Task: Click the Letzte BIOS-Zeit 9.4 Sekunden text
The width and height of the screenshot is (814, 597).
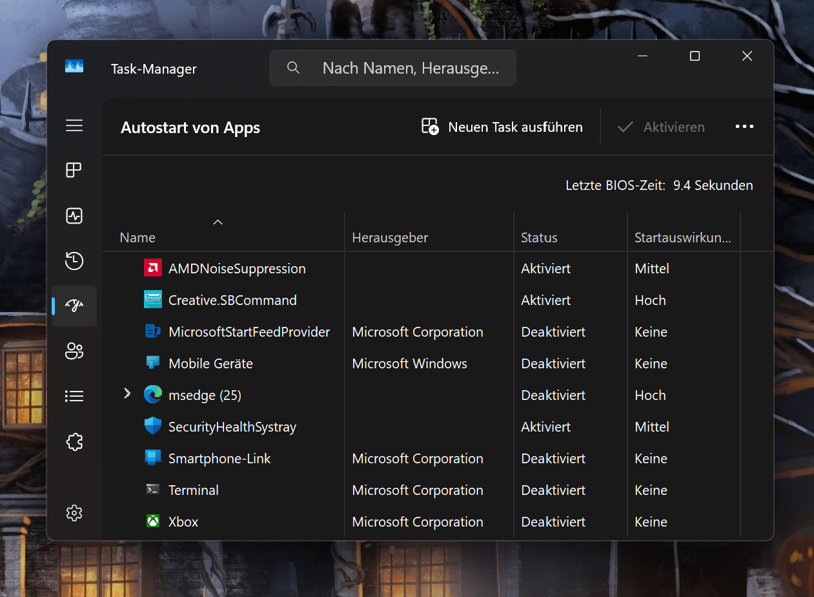Action: [659, 185]
